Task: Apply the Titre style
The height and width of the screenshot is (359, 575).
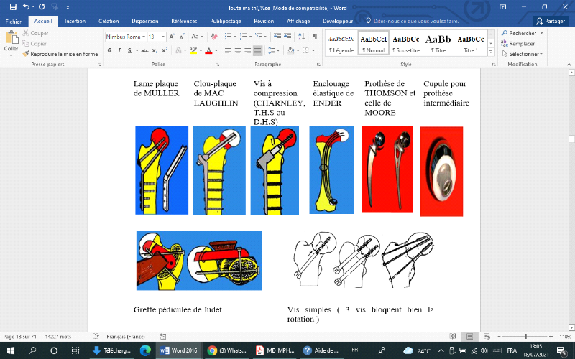Action: (438, 43)
